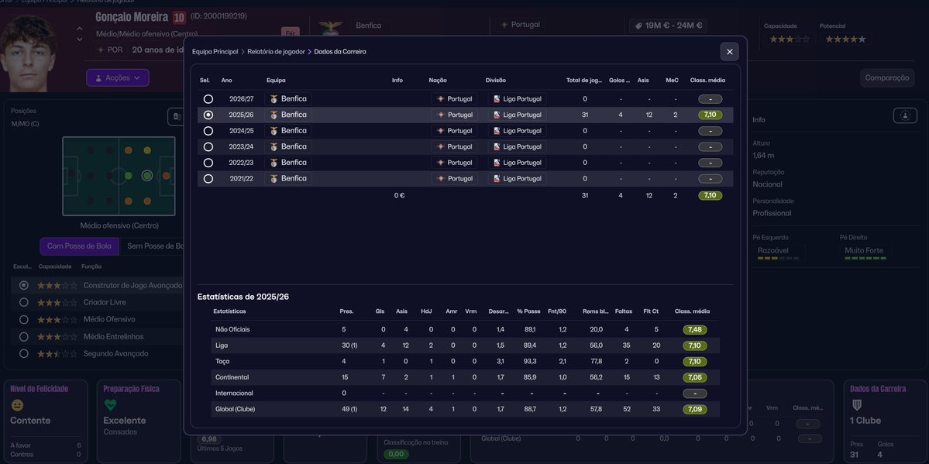Click the Pé Esquerdo Razoável indicator
929x464 pixels.
coord(779,253)
